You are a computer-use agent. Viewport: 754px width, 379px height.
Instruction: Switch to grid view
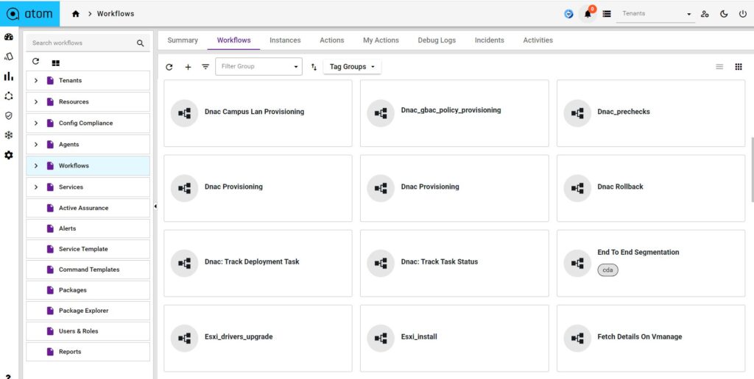click(x=739, y=67)
